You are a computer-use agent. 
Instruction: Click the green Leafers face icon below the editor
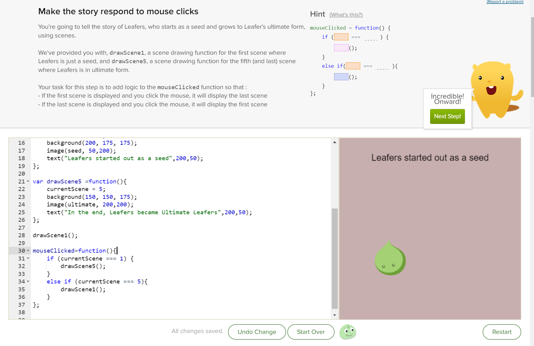348,332
